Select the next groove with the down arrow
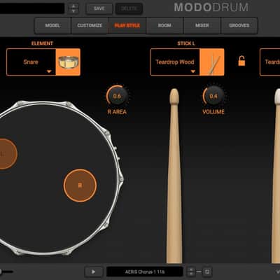Image resolution: width=280 pixels, height=280 pixels. click(x=191, y=274)
